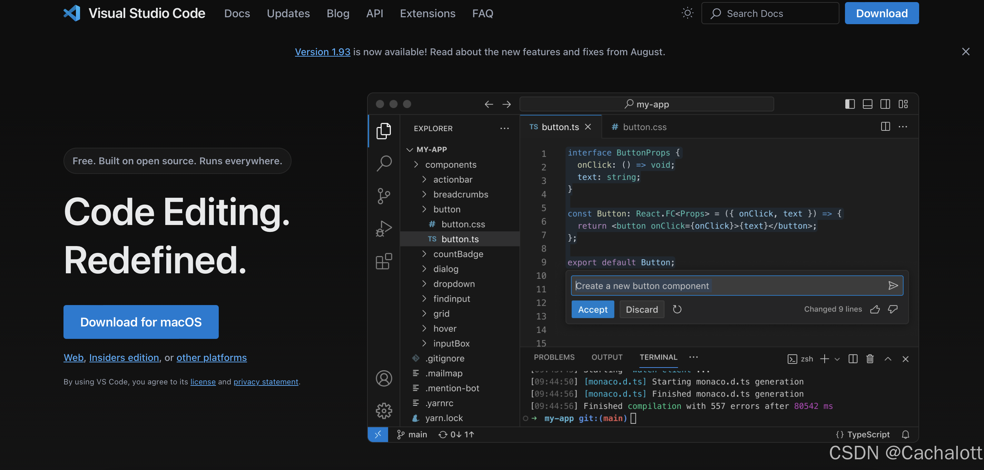This screenshot has width=984, height=470.
Task: Click the customize layout icon
Action: [903, 104]
